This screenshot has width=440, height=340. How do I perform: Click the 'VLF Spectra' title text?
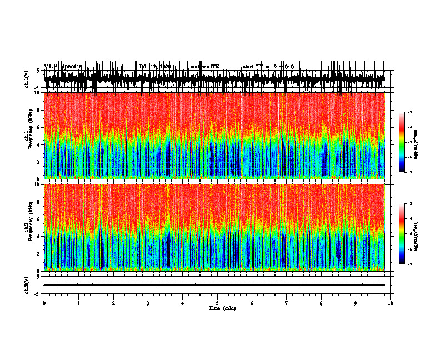point(63,67)
